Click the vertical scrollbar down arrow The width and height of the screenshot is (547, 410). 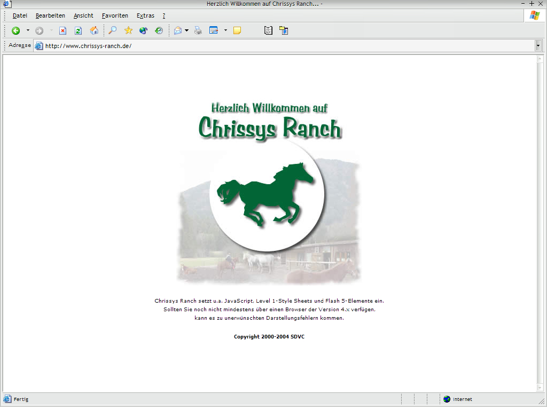coord(540,388)
